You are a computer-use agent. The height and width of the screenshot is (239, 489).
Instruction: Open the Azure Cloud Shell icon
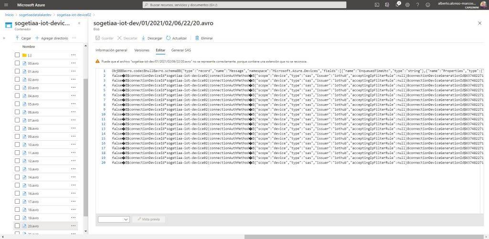tap(377, 4)
